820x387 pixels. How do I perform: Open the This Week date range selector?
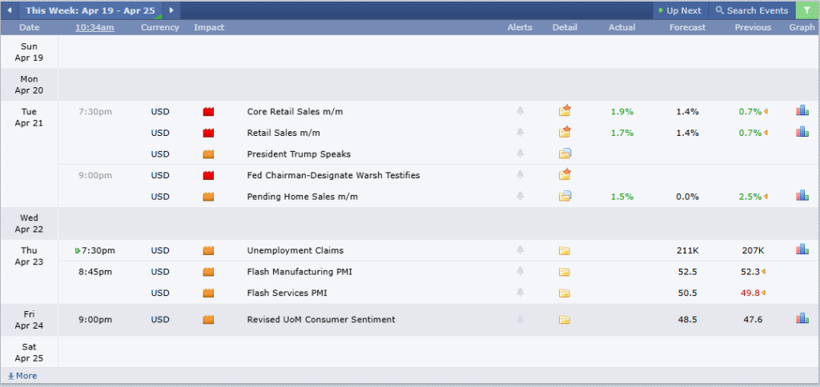90,10
